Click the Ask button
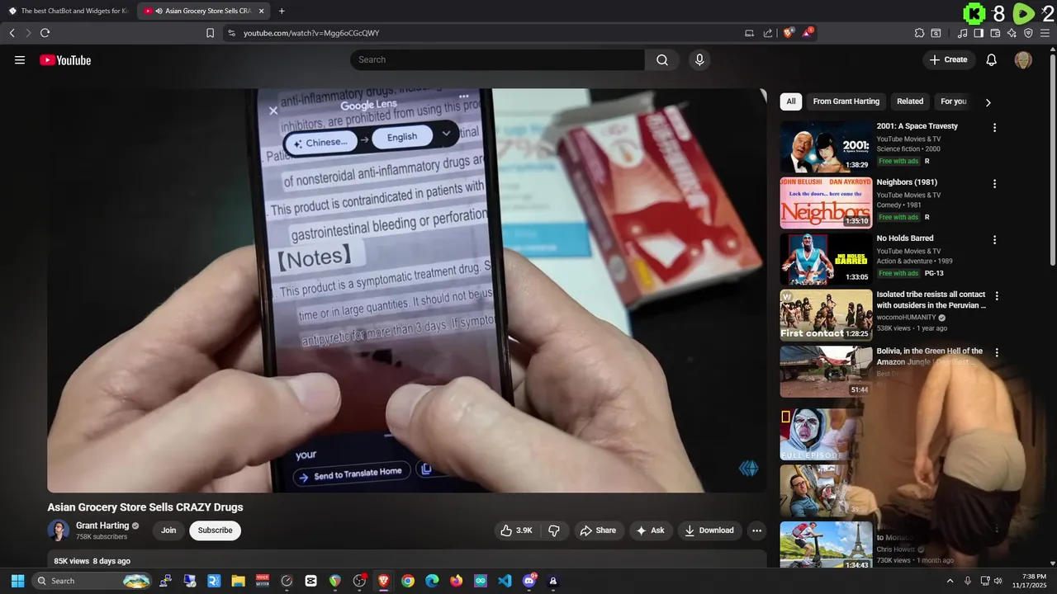Screen dimensions: 1057x594 pos(650,530)
